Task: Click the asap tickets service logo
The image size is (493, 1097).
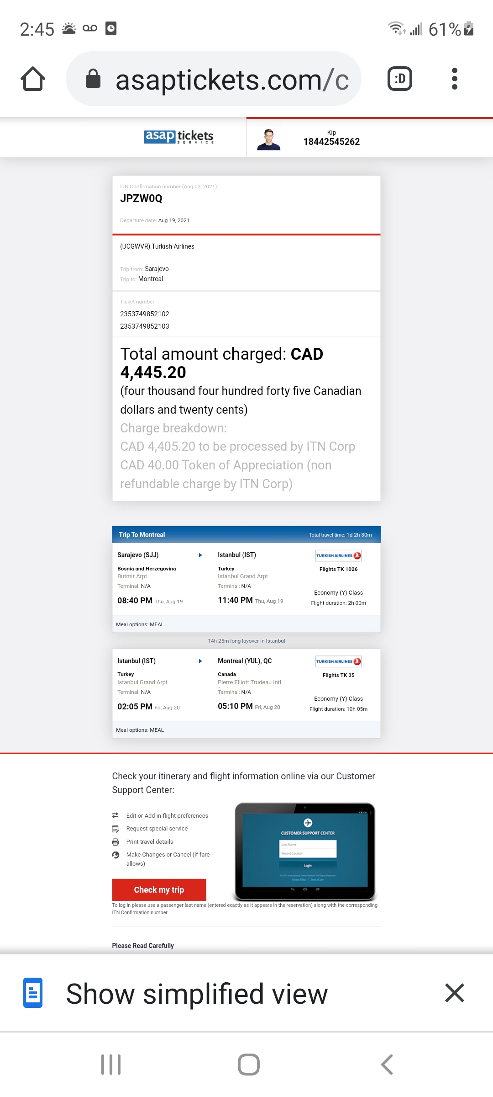Action: pyautogui.click(x=178, y=136)
